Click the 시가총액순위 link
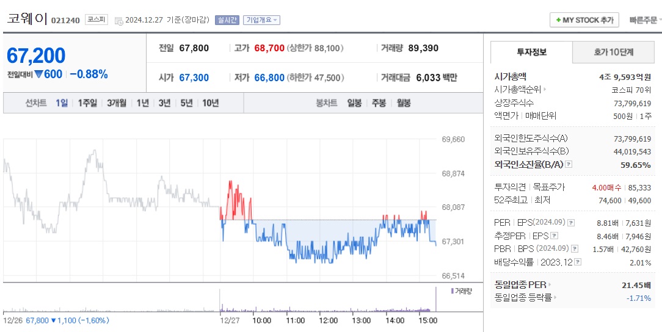Screen dimensions: 662x332 (518, 90)
